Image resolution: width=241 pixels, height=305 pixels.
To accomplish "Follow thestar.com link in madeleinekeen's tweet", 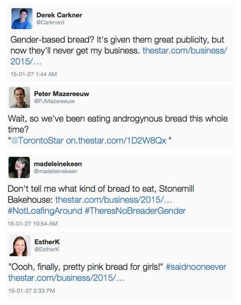I will coord(114,200).
